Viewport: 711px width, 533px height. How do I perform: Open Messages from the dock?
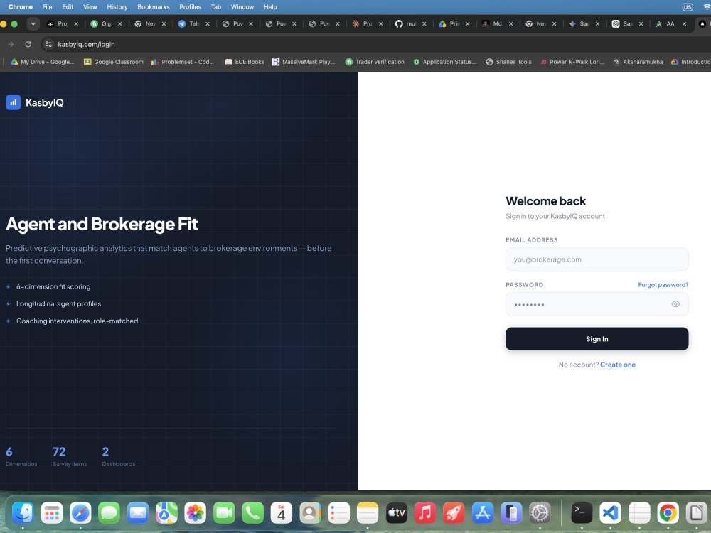pyautogui.click(x=109, y=513)
